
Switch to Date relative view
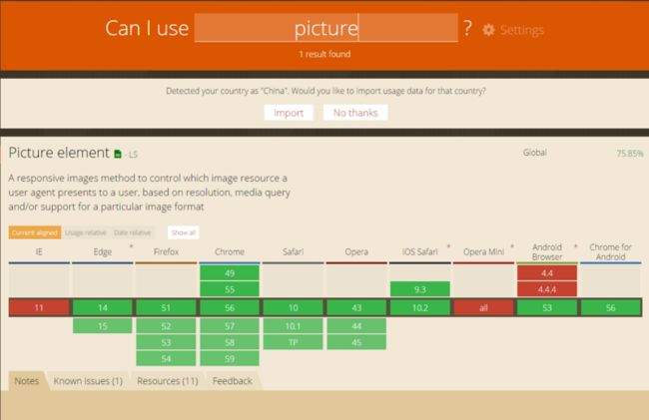pos(133,232)
